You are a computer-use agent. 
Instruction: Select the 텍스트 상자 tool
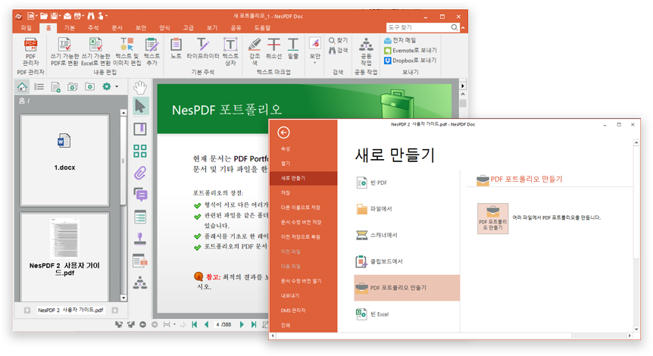pos(230,52)
